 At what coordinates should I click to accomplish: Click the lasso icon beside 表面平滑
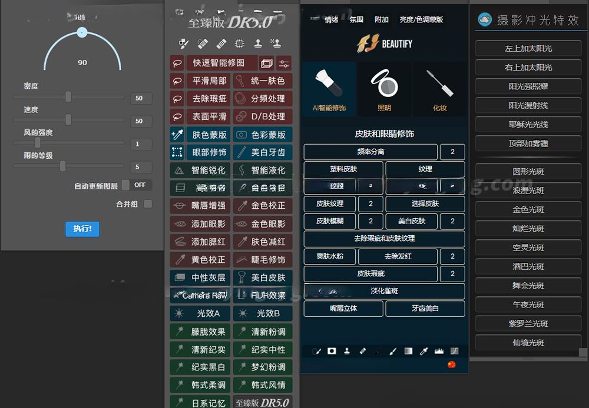(x=177, y=116)
